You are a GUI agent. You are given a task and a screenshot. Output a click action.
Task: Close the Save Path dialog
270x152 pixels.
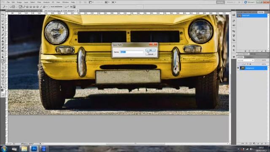pyautogui.click(x=153, y=44)
